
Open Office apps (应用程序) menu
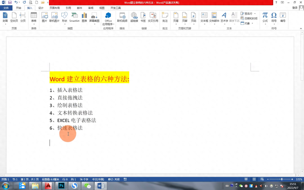(x=108, y=19)
